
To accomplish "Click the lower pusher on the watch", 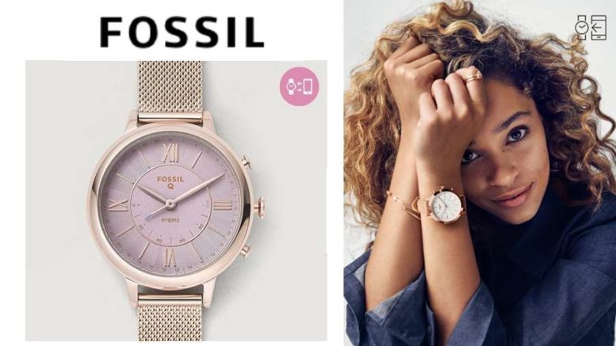I will point(246,251).
